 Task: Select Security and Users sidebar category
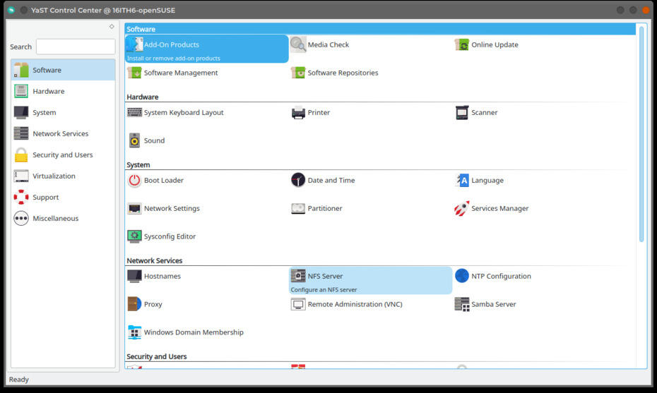63,155
